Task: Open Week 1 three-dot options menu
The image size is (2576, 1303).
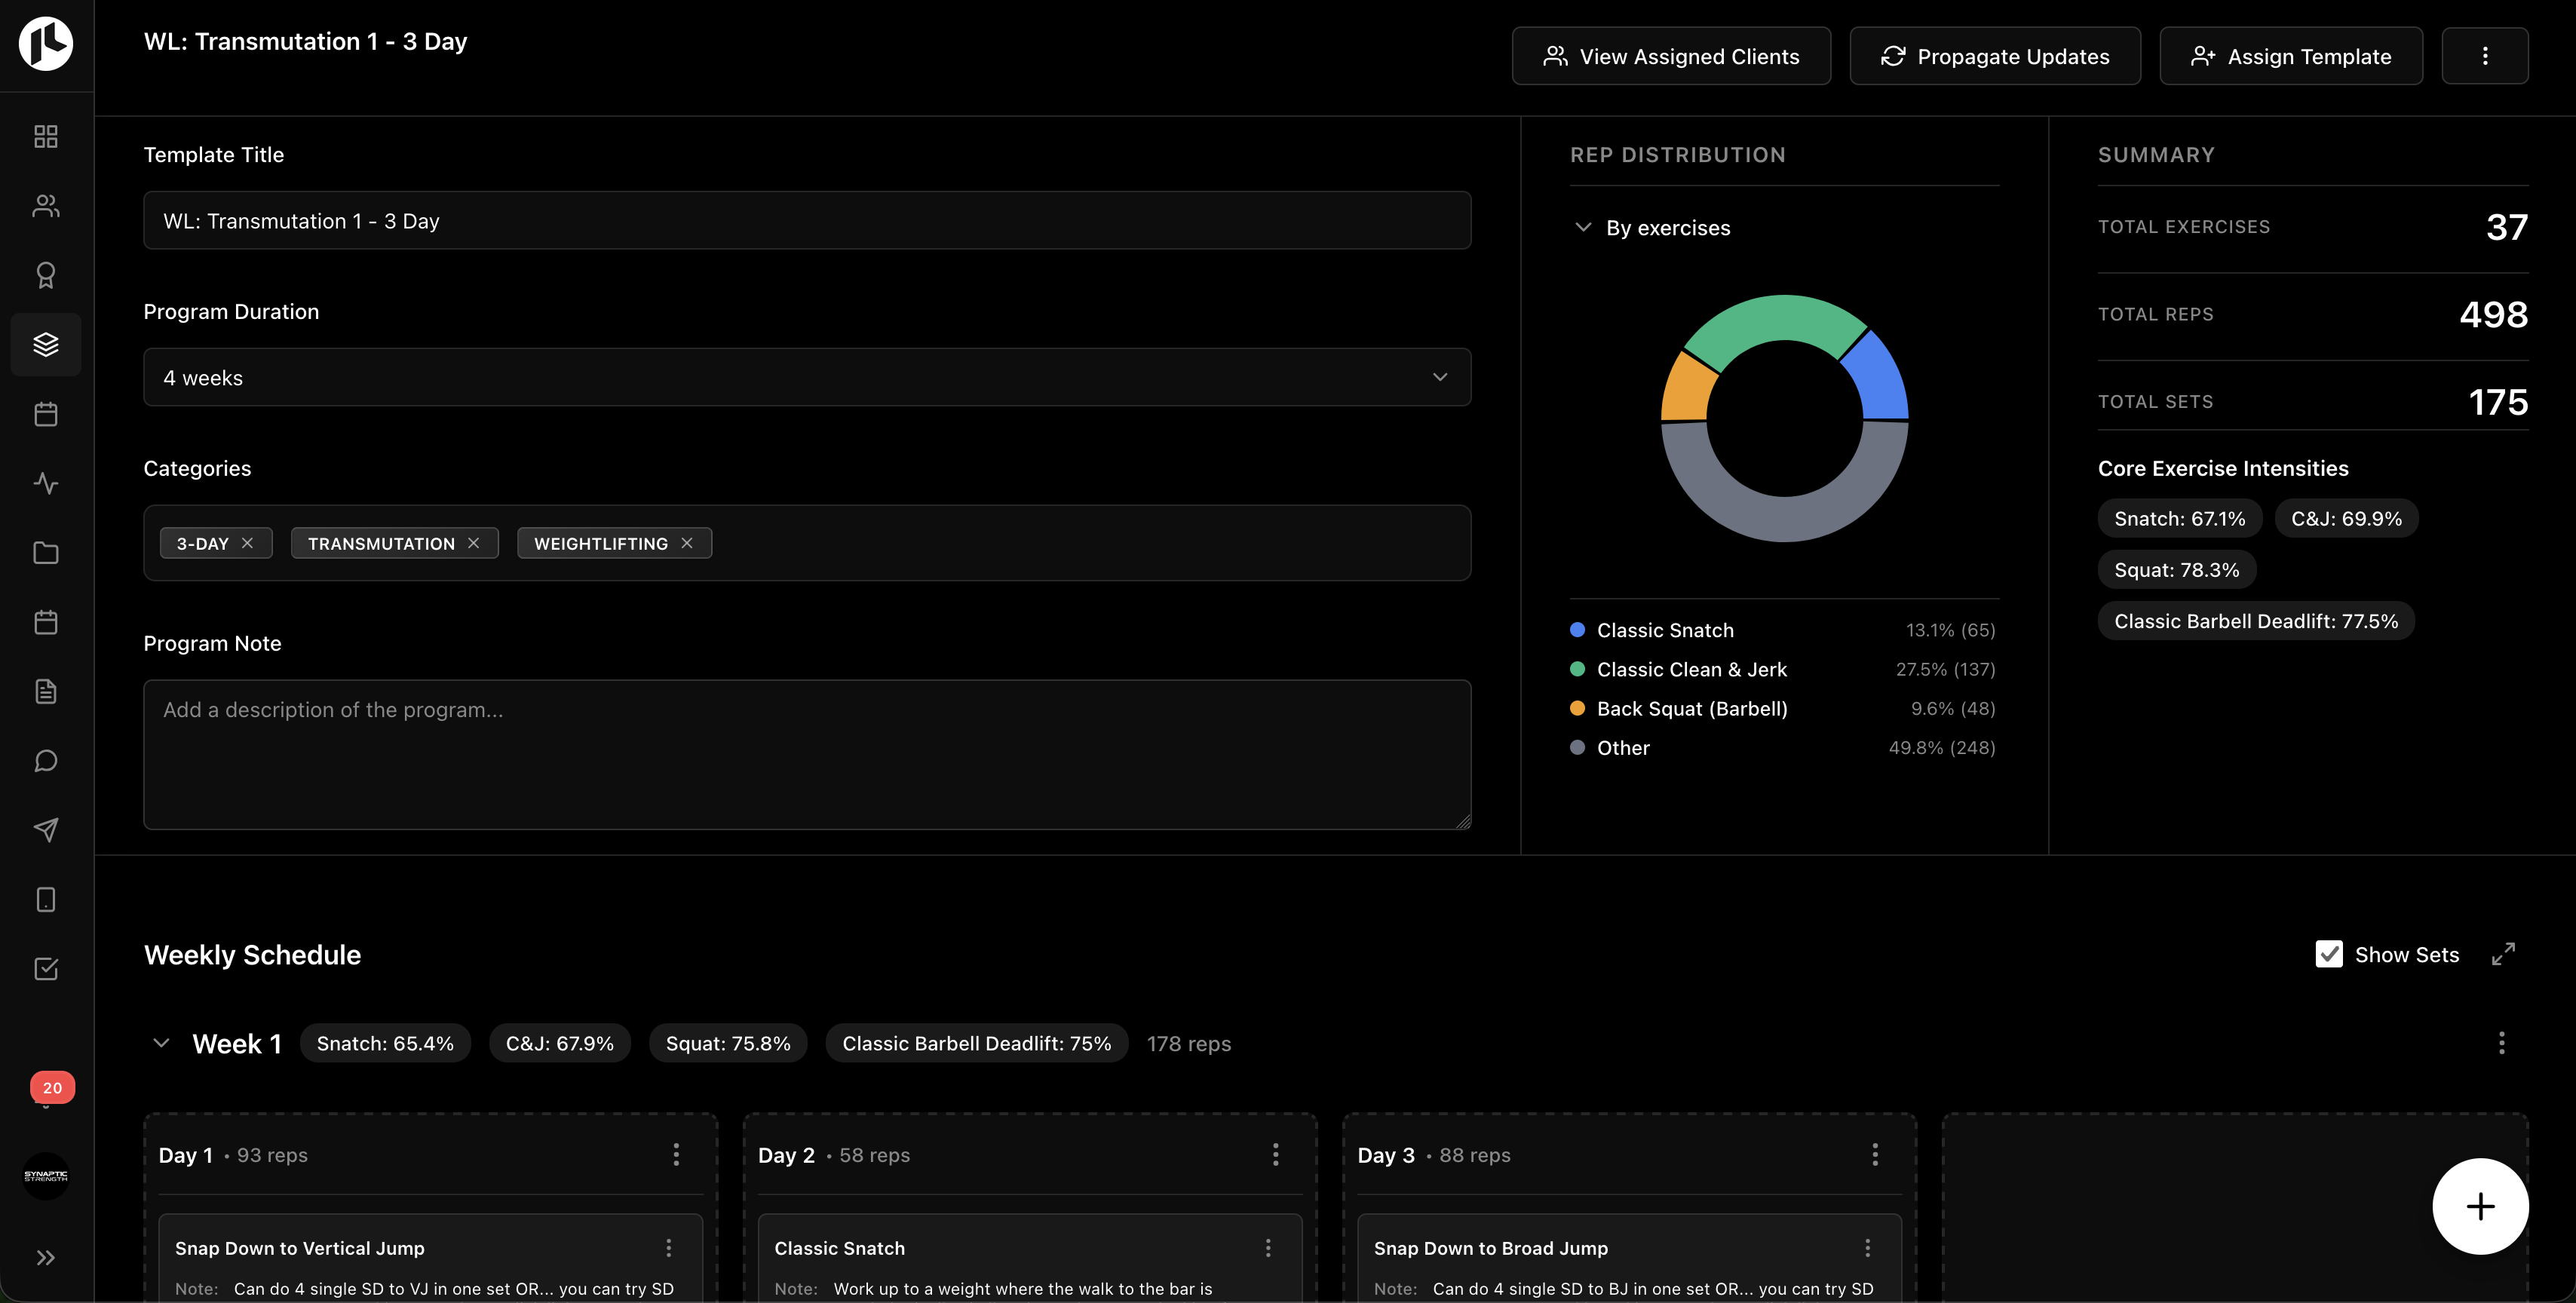Action: [x=2502, y=1043]
